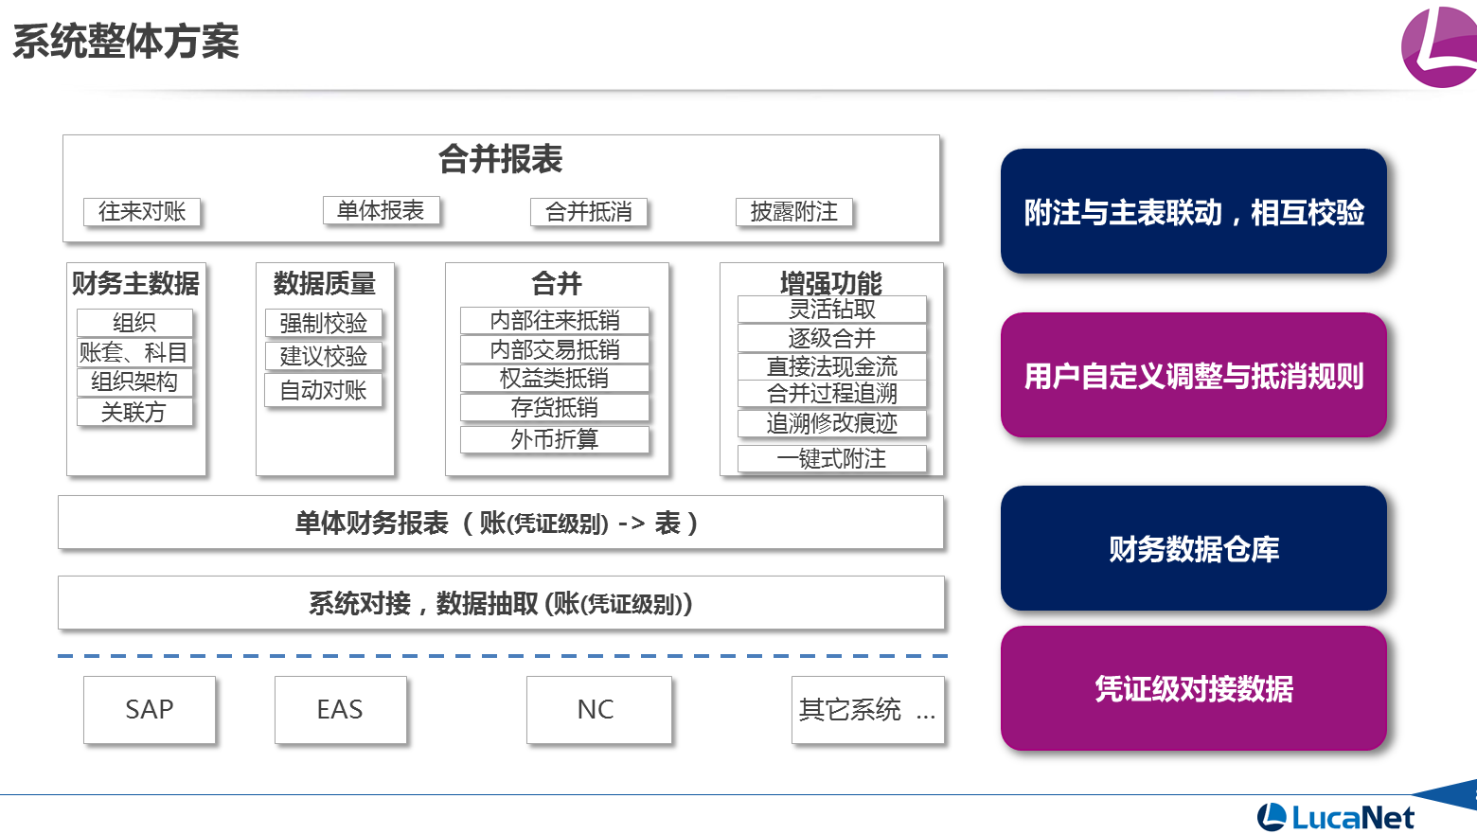Select the 用户自定义调整与抵消规则 panel
This screenshot has height=834, width=1477.
(x=1194, y=375)
